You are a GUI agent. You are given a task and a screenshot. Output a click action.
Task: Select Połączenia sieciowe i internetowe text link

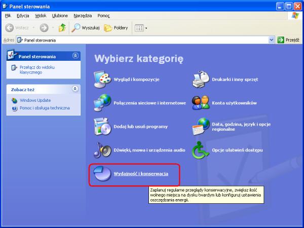tap(149, 103)
